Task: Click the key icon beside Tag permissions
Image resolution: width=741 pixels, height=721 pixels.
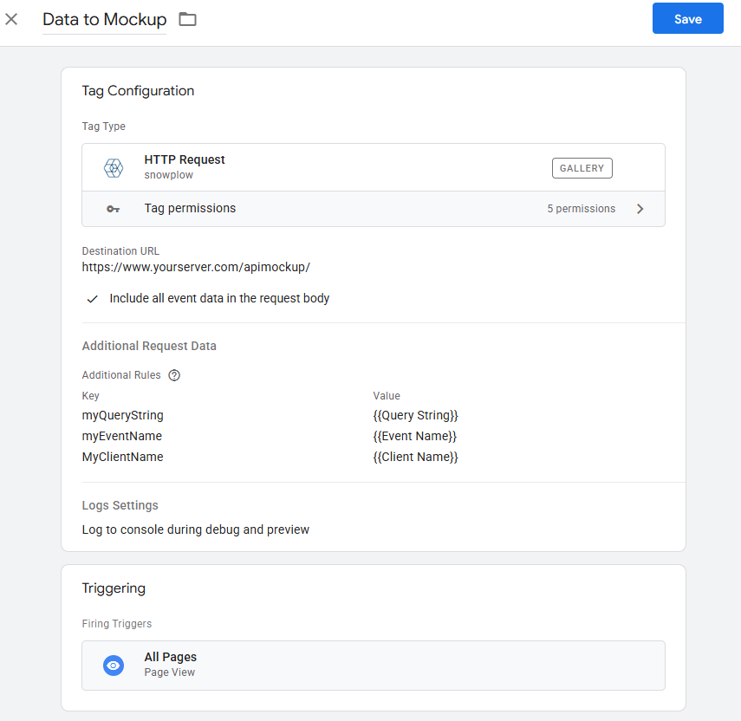Action: pos(114,209)
